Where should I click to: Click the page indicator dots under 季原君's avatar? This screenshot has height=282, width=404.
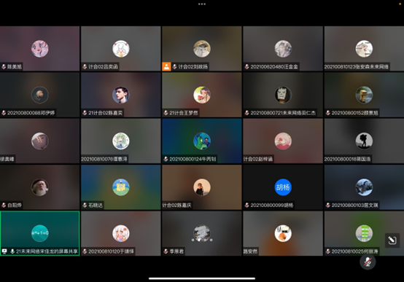click(x=202, y=240)
